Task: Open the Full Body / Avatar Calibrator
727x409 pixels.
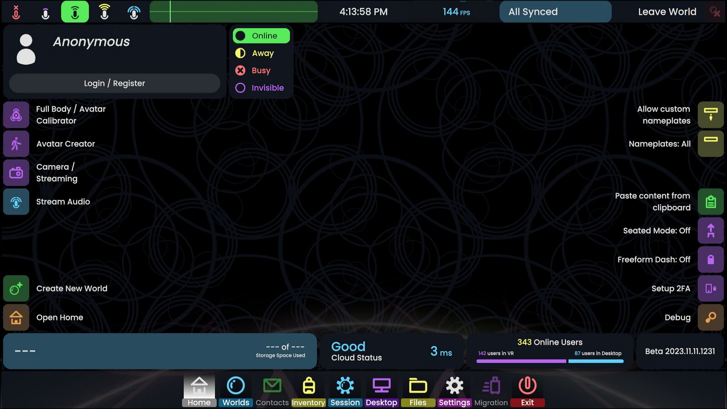Action: (16, 115)
